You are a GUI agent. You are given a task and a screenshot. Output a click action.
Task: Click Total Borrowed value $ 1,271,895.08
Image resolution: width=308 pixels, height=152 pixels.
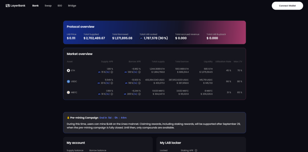point(122,38)
